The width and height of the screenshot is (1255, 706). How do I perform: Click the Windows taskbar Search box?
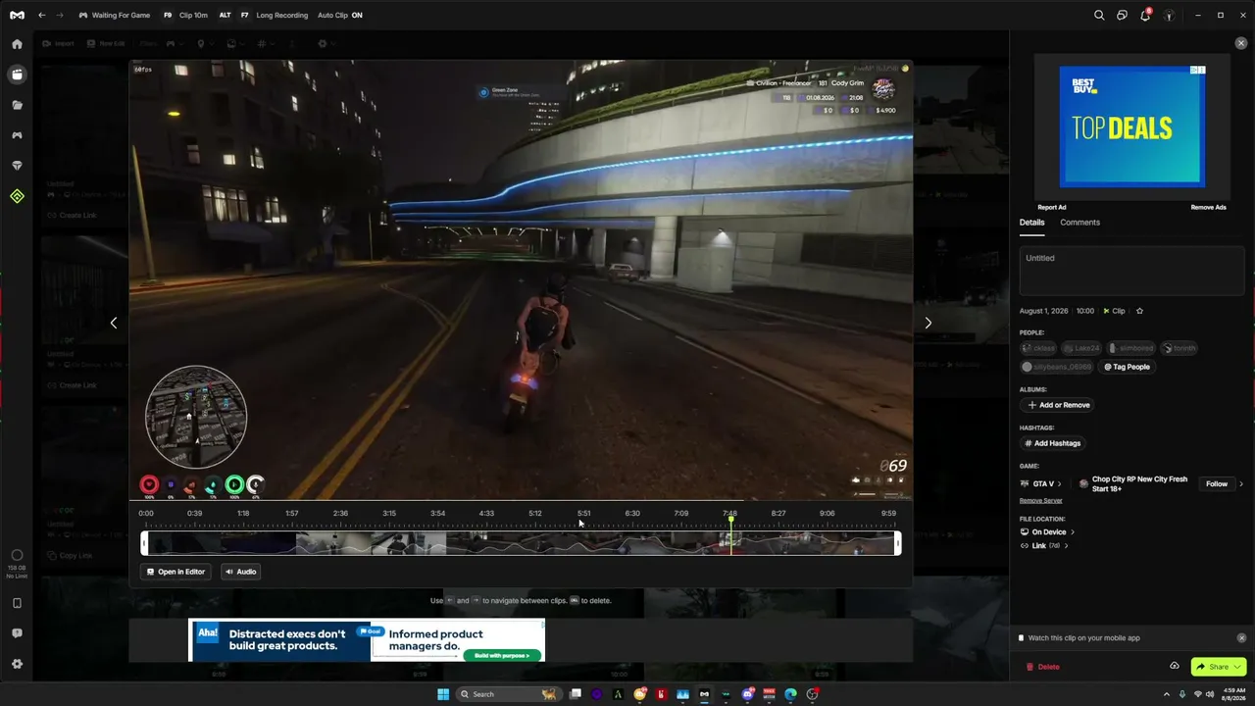tap(507, 694)
